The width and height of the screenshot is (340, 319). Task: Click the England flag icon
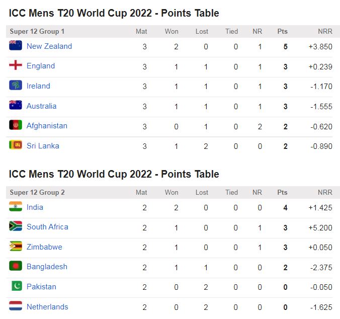point(16,65)
